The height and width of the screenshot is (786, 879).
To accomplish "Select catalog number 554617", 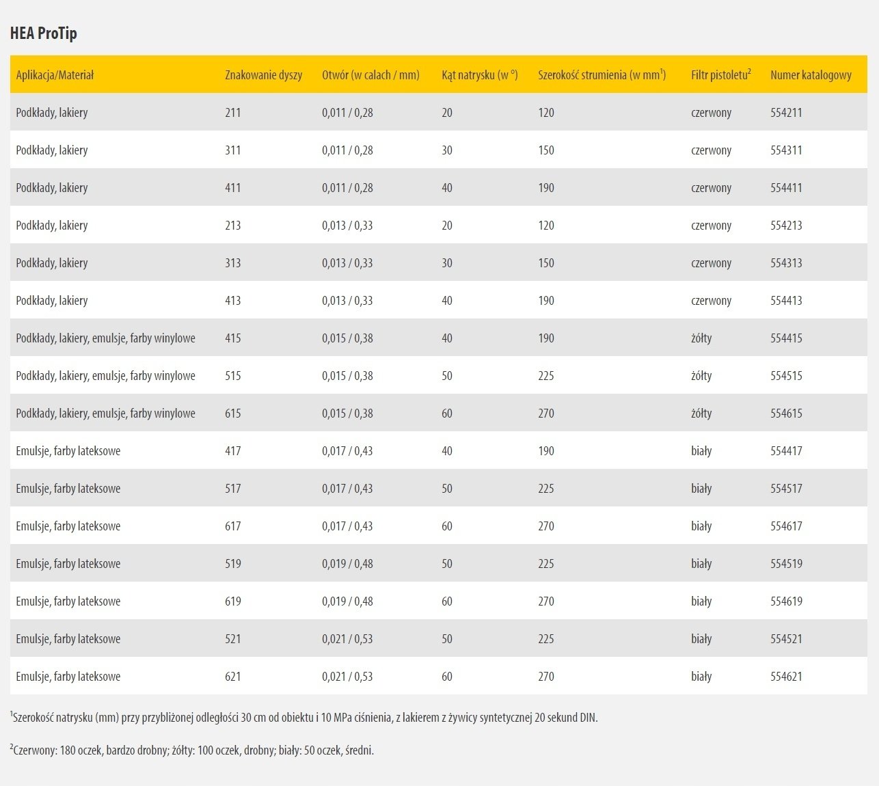I will click(786, 526).
